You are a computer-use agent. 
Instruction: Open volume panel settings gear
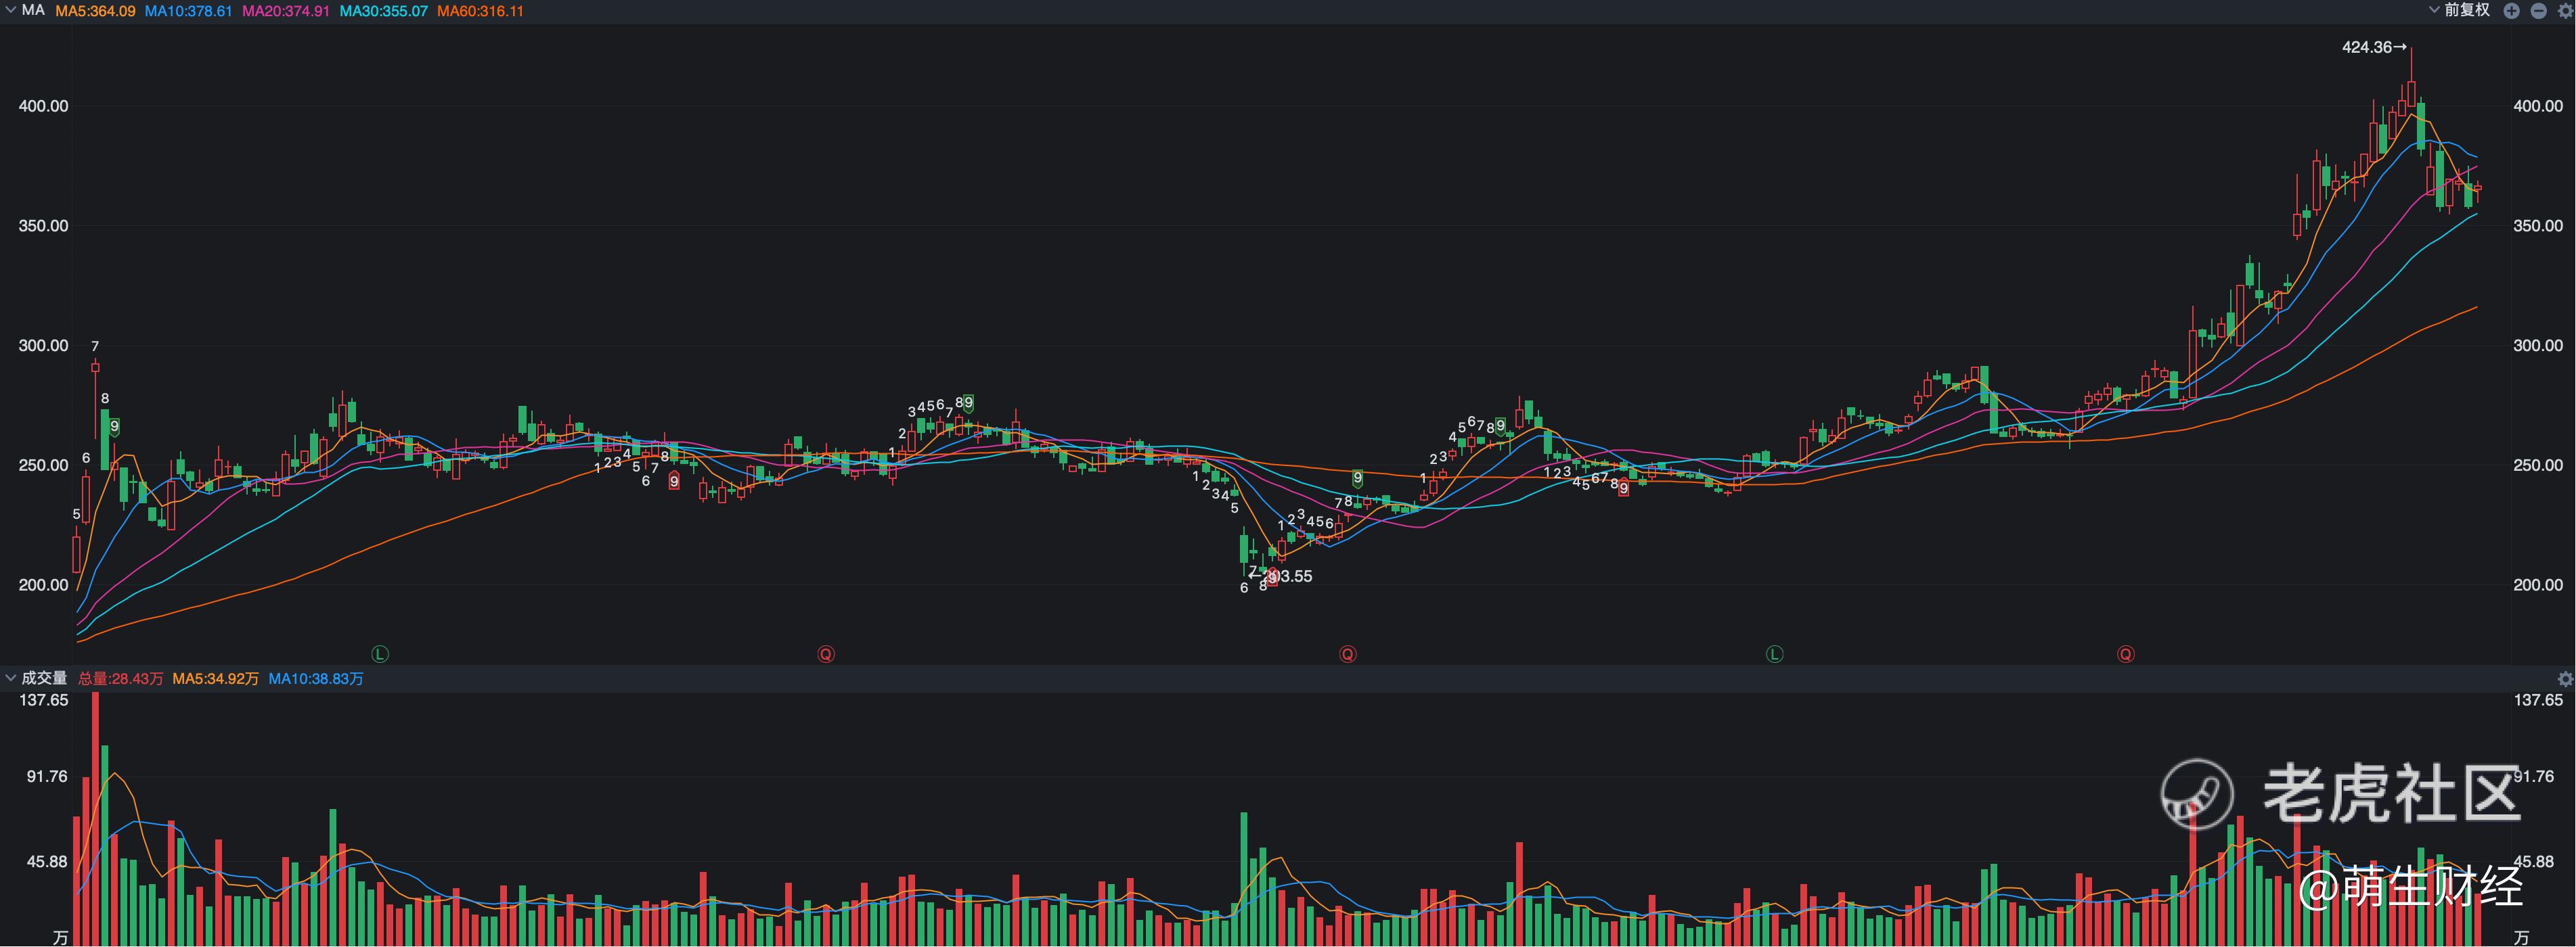click(2565, 678)
